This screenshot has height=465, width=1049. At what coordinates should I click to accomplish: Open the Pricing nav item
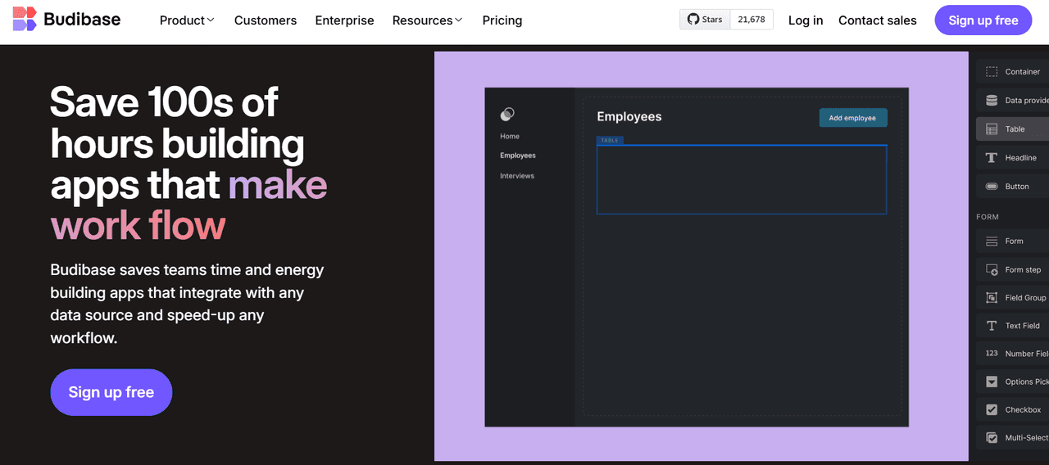502,20
